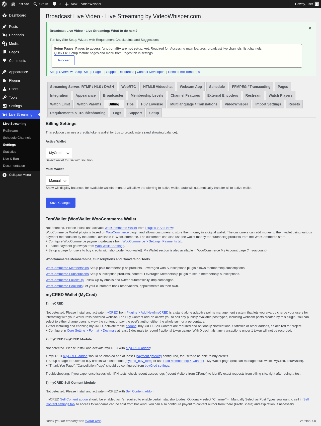
Task: Switch to the Logs tab
Action: click(117, 113)
